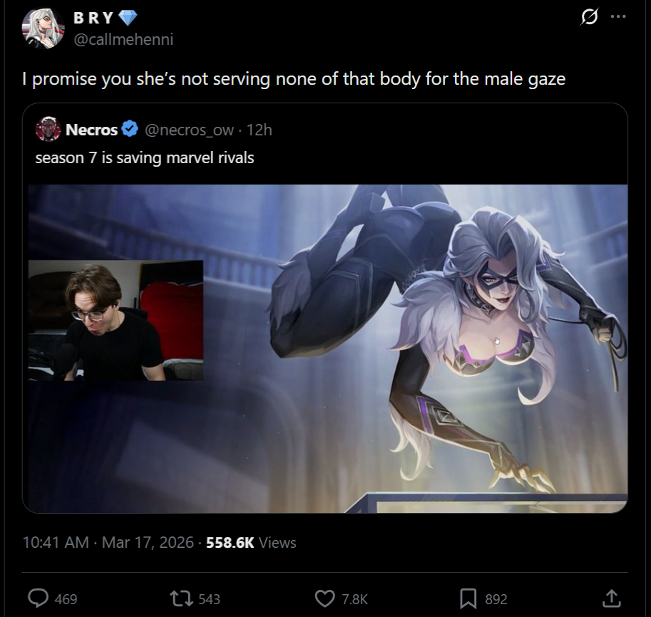Open the @necros_ow handle link
Viewport: 651px width, 617px height.
click(x=189, y=130)
